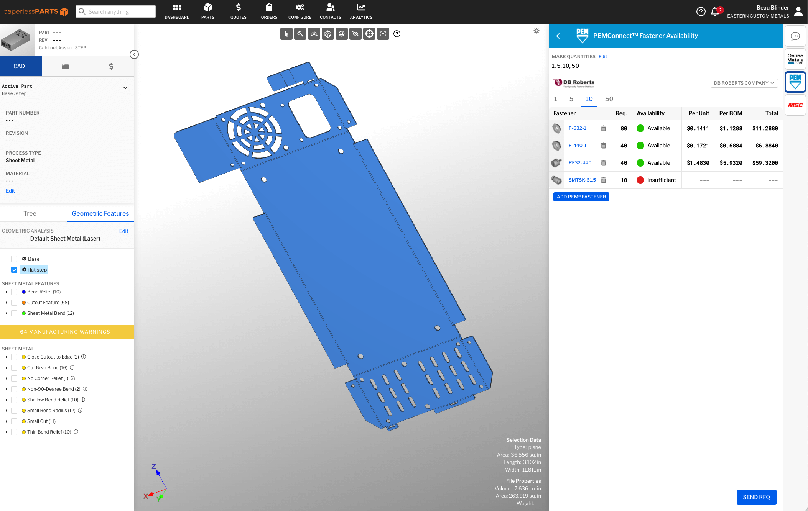Expand the Sheet Metal Bend (12) group
This screenshot has height=511, width=808.
pos(6,313)
